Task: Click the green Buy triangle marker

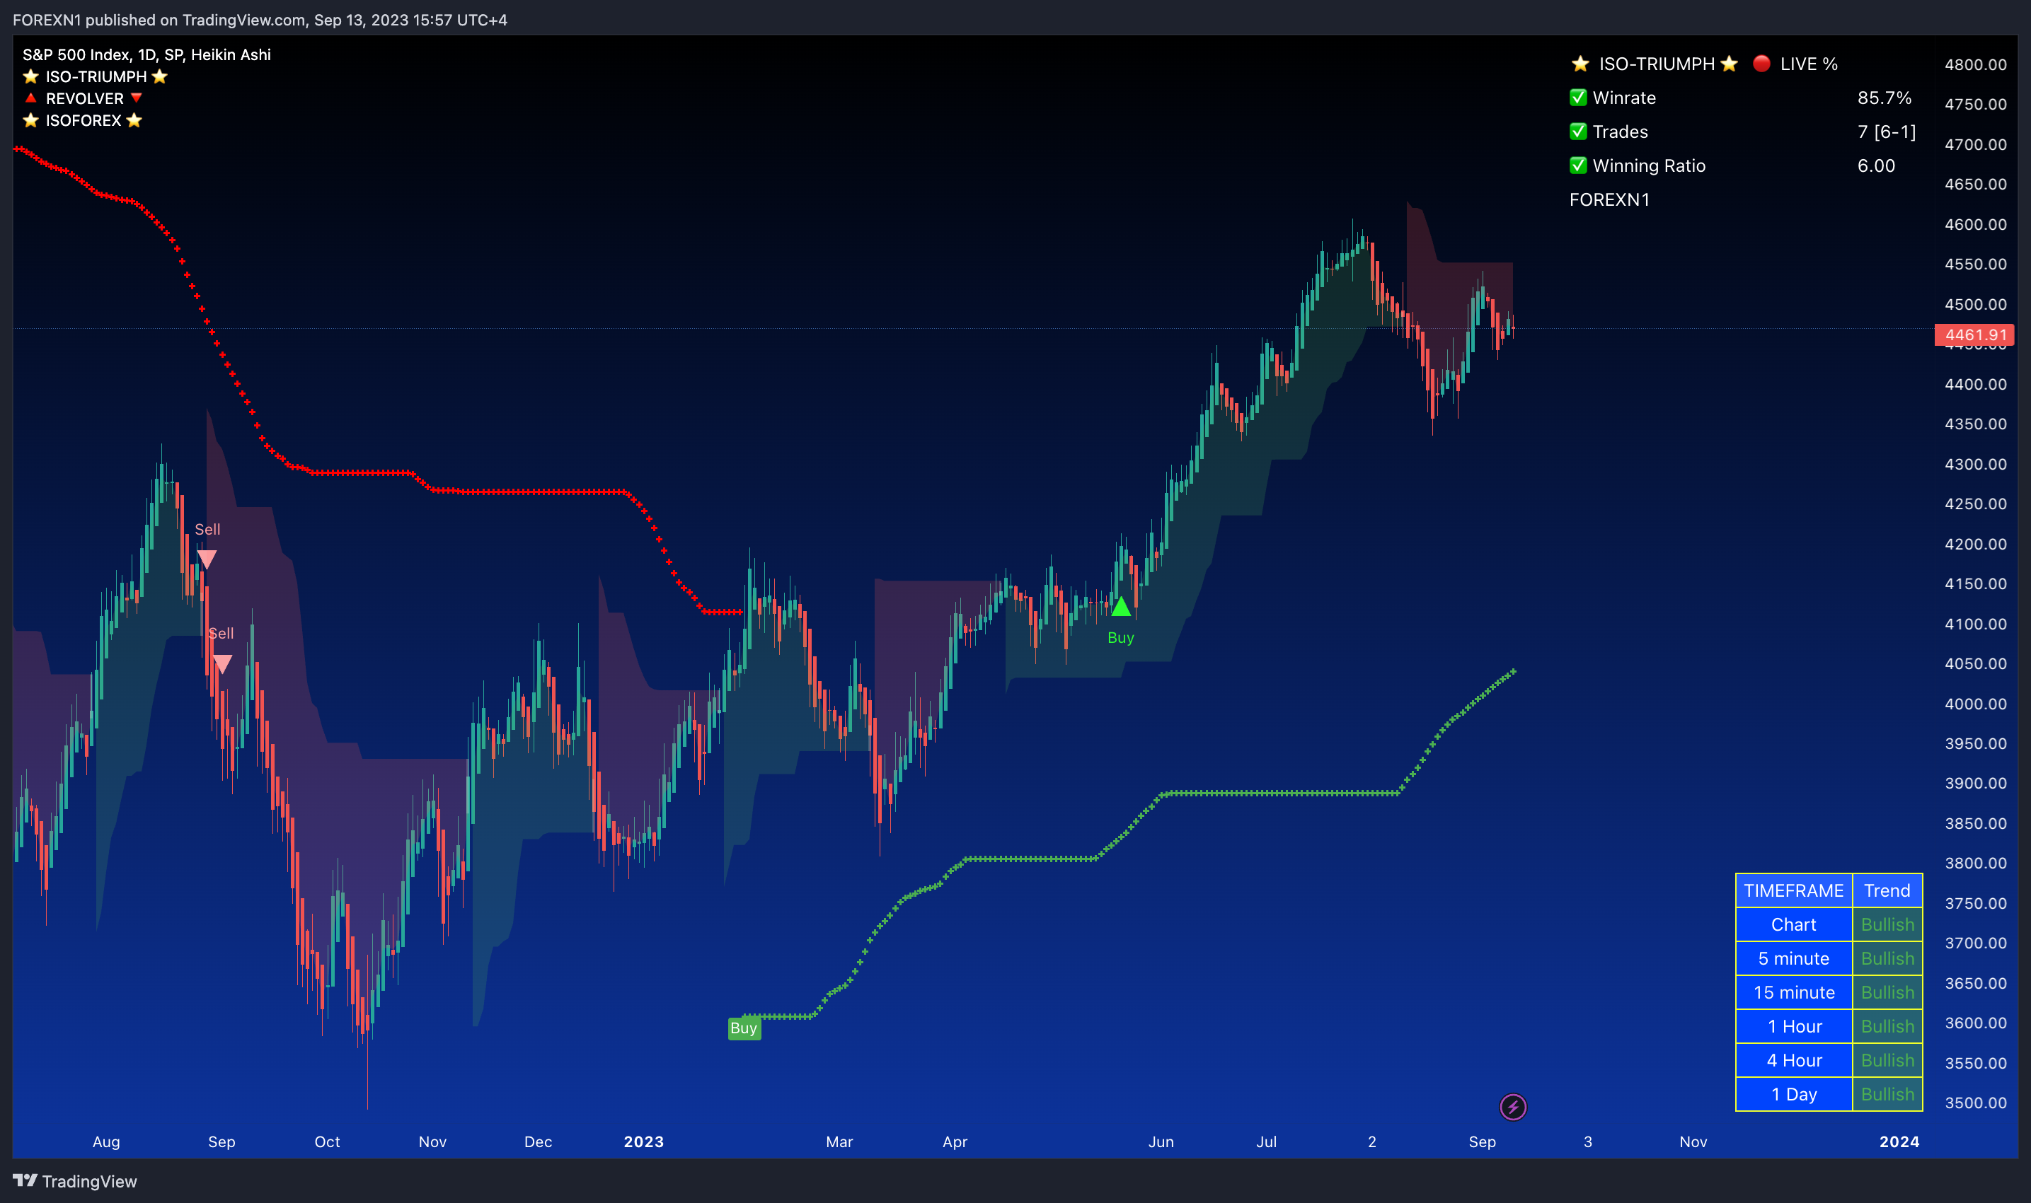Action: coord(1121,606)
